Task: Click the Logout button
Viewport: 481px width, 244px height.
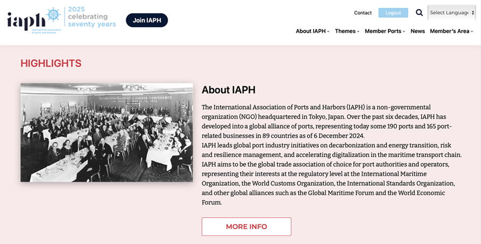Action: pyautogui.click(x=393, y=13)
